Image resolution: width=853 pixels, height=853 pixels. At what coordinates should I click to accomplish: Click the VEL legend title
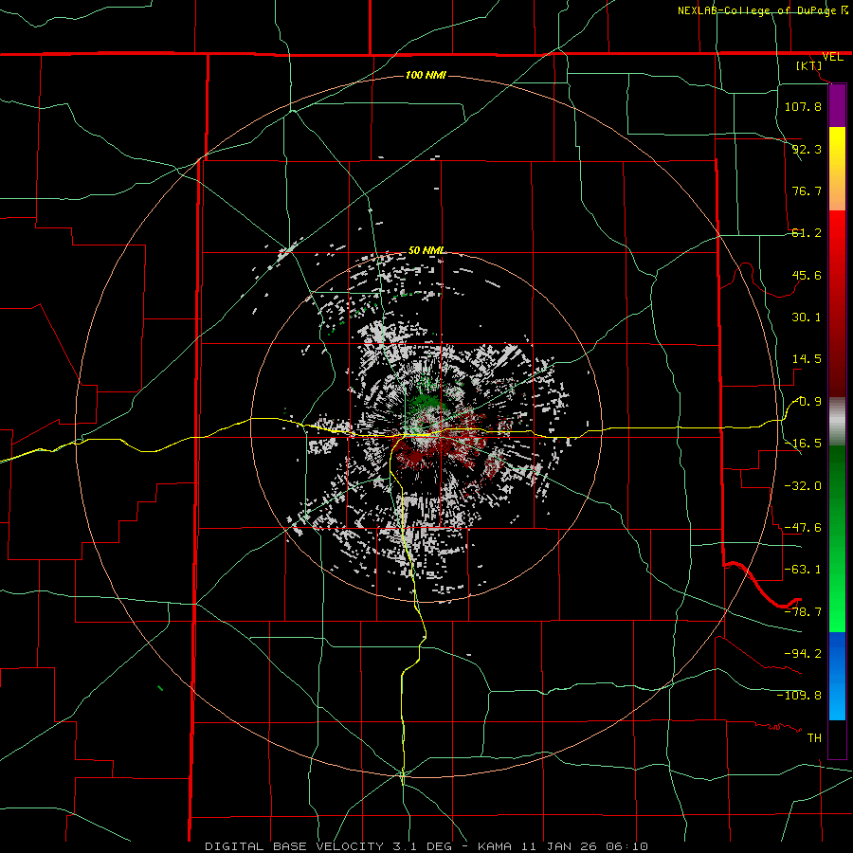[x=832, y=57]
